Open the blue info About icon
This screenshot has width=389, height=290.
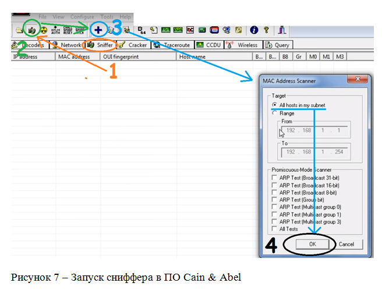click(x=254, y=30)
